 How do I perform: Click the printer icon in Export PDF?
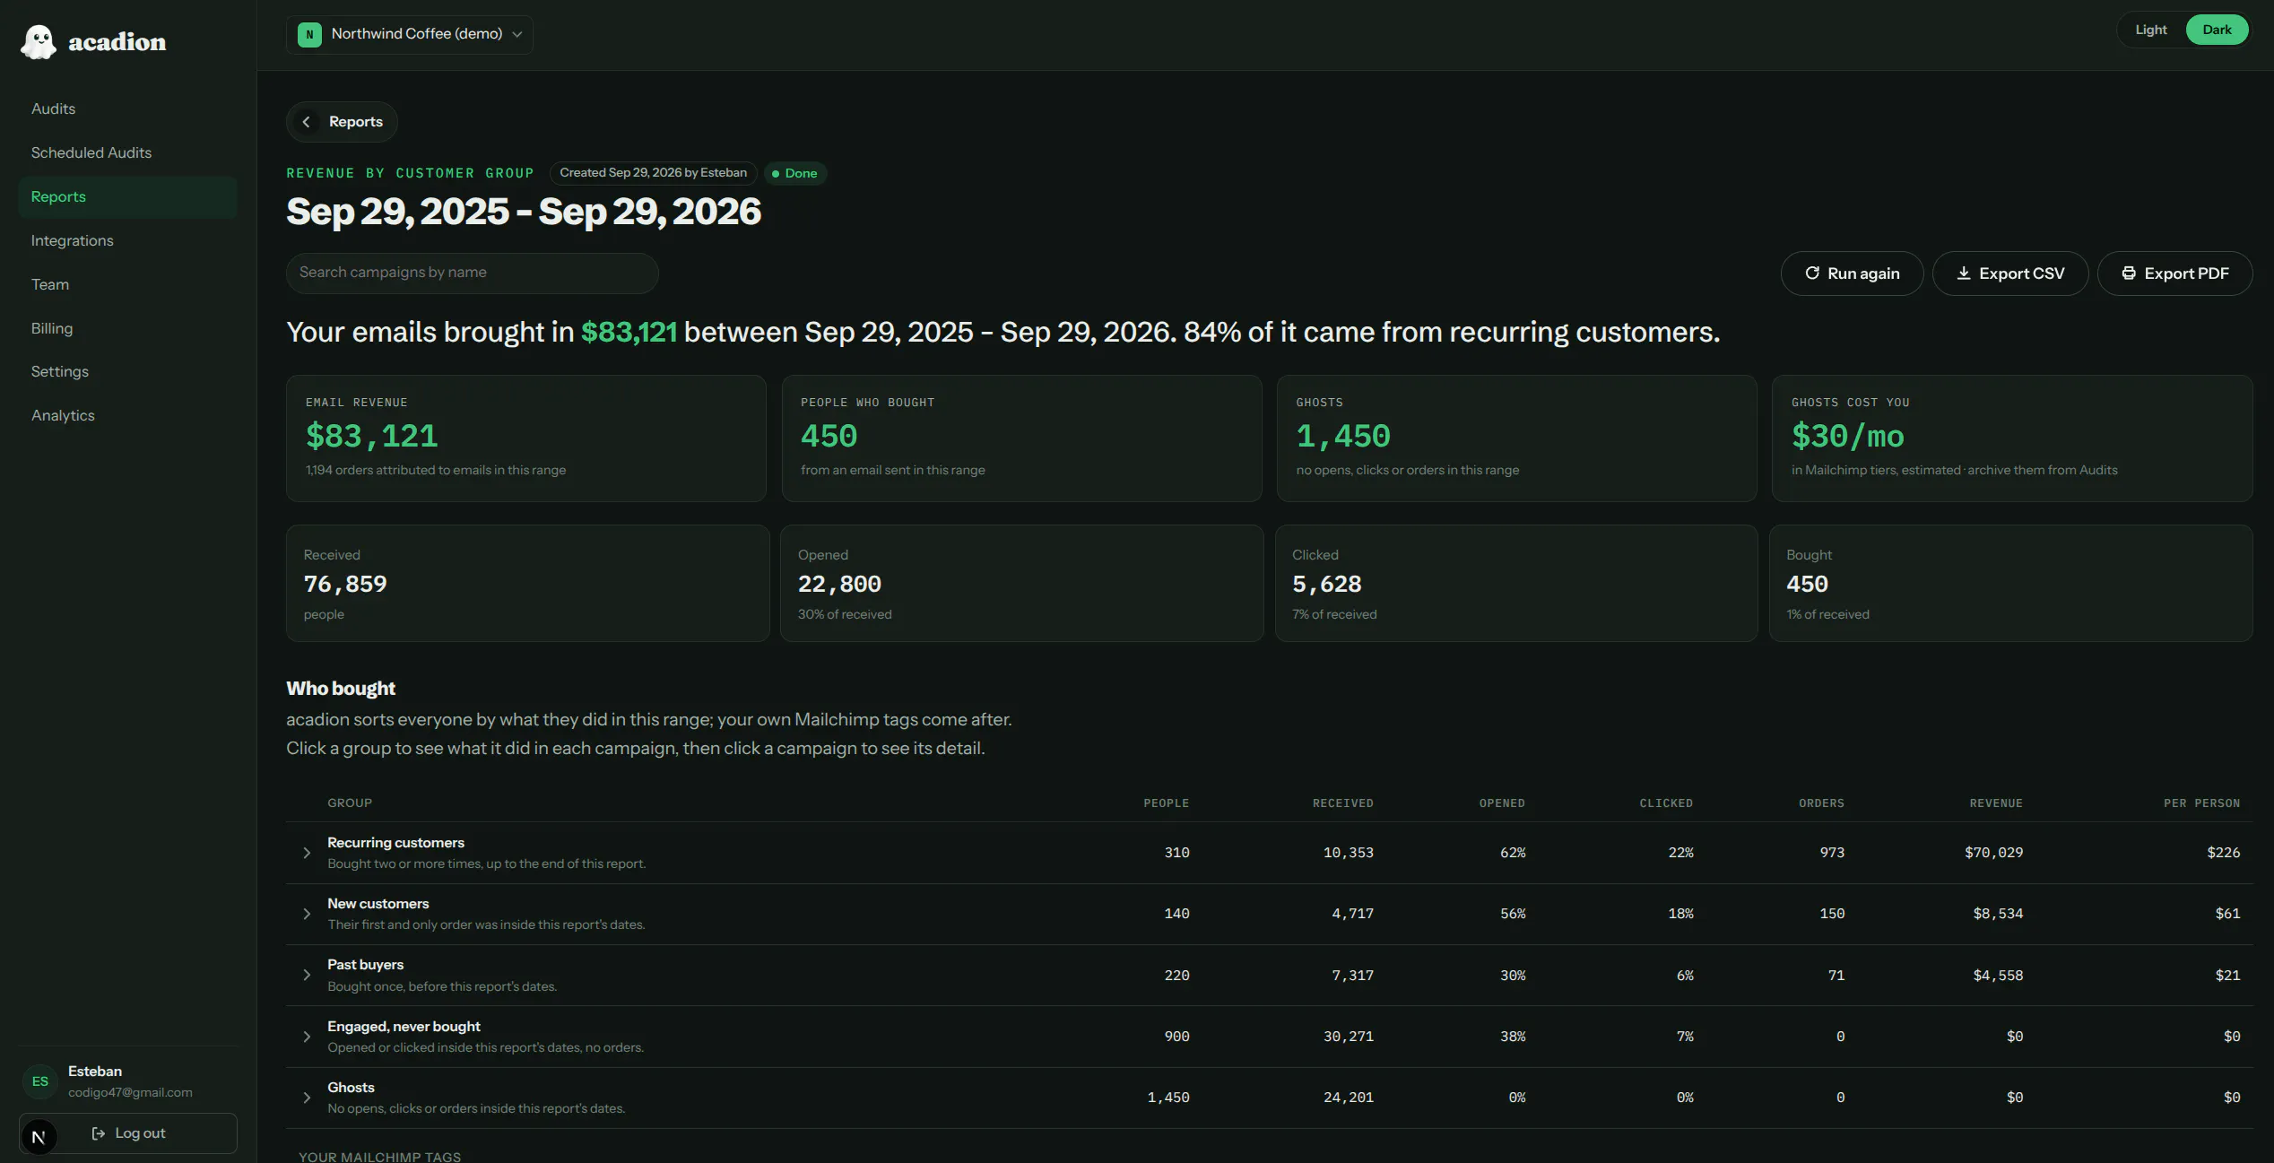click(2129, 273)
